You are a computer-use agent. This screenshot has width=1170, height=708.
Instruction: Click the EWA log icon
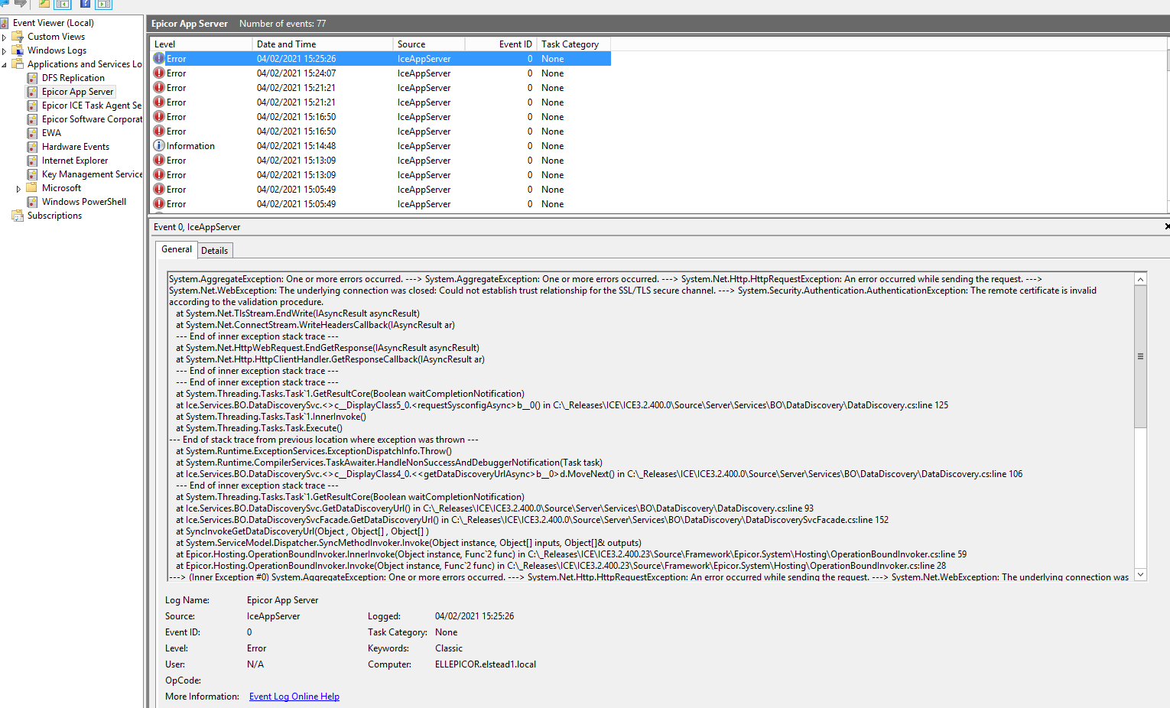(x=32, y=133)
